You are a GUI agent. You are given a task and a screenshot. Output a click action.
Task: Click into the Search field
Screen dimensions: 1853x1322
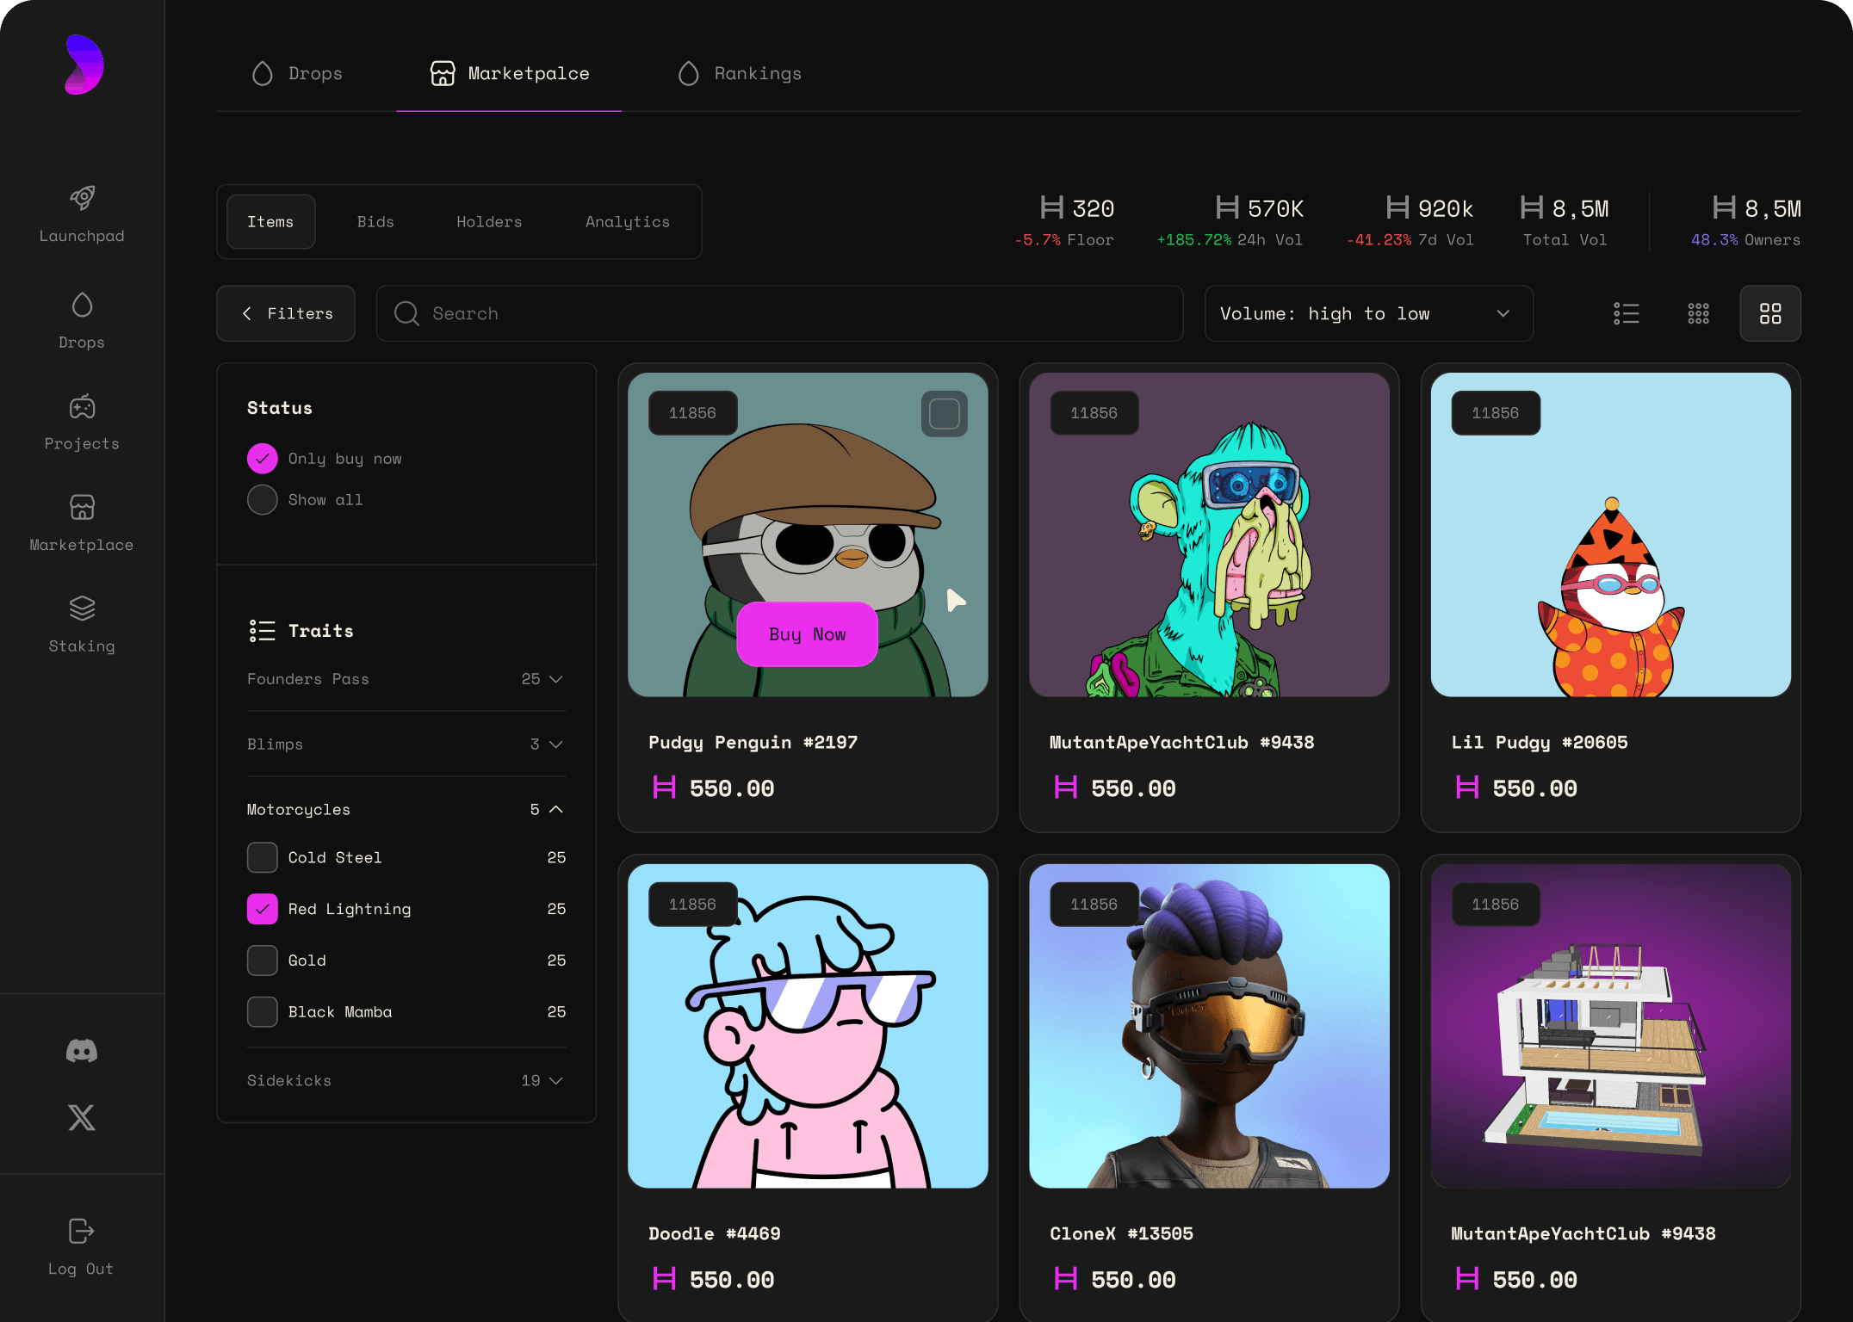click(780, 313)
